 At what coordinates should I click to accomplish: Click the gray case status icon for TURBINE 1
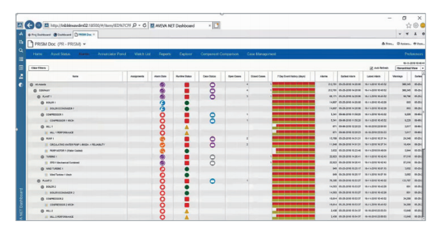point(213,157)
